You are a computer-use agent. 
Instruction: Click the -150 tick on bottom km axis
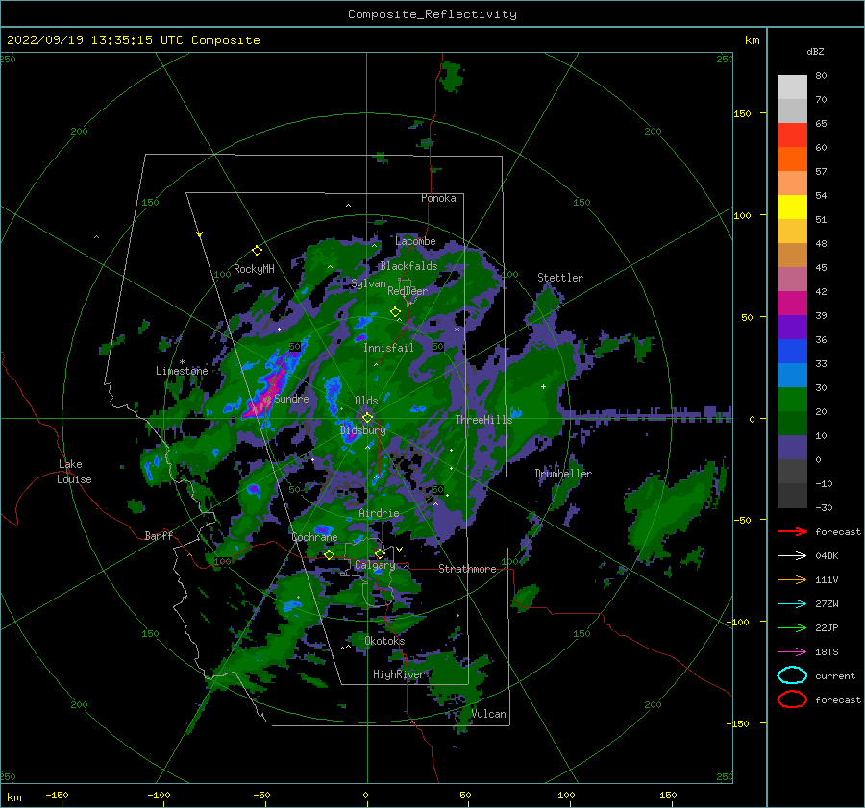58,795
